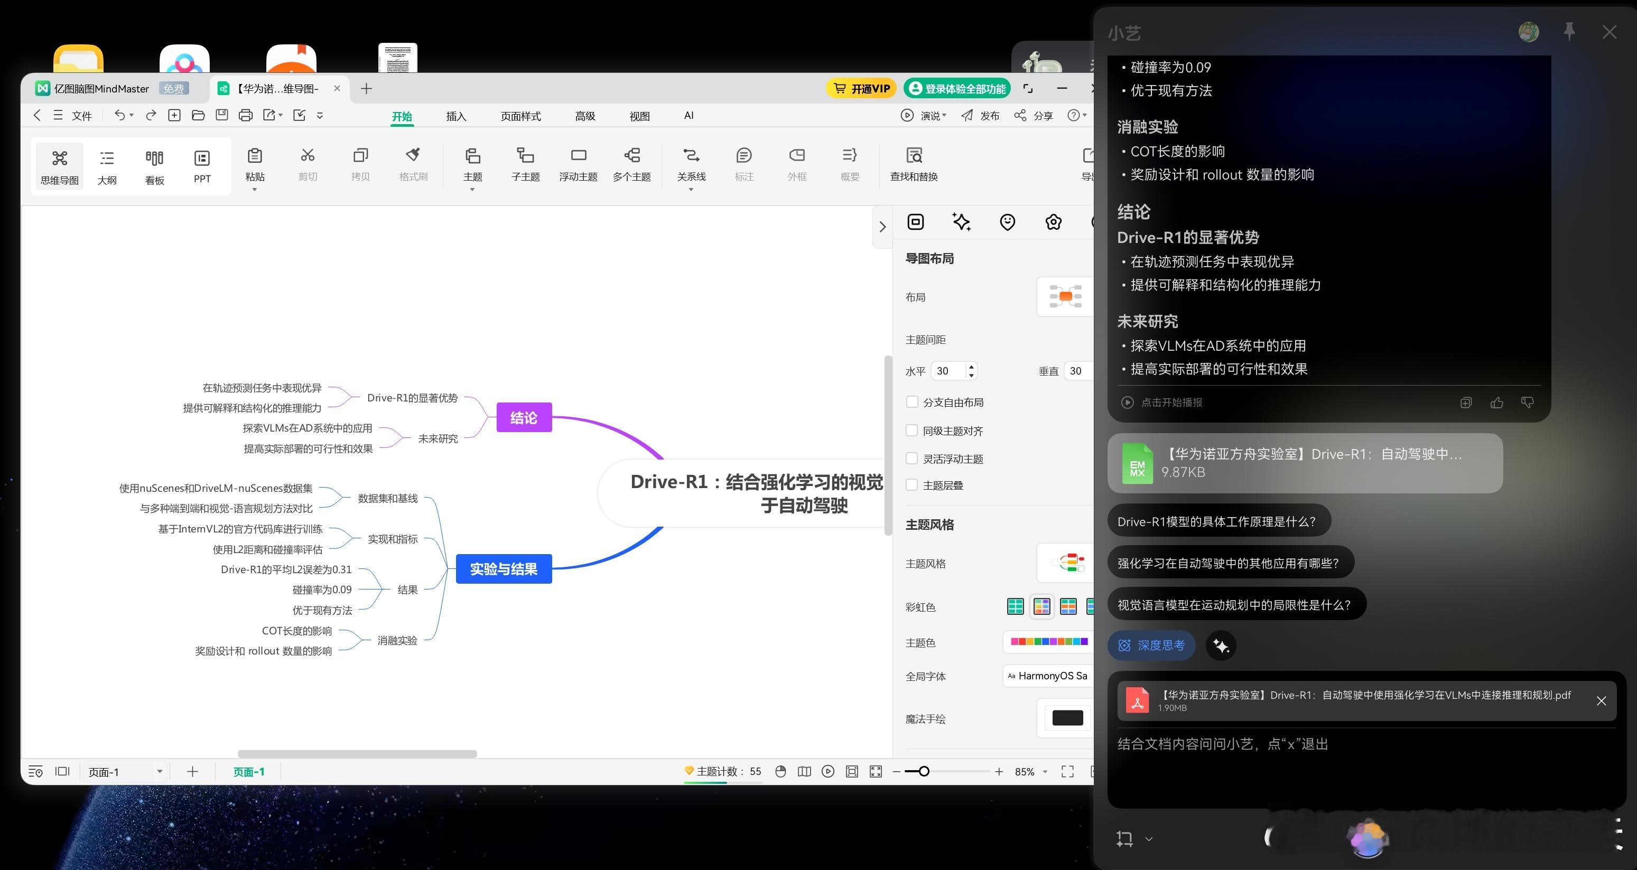Open the 全局字体 HarmonyOS Sans font dropdown
This screenshot has height=870, width=1637.
[x=1048, y=676]
